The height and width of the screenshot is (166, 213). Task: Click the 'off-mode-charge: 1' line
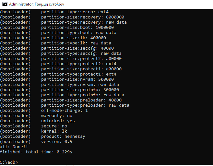tap(64, 110)
